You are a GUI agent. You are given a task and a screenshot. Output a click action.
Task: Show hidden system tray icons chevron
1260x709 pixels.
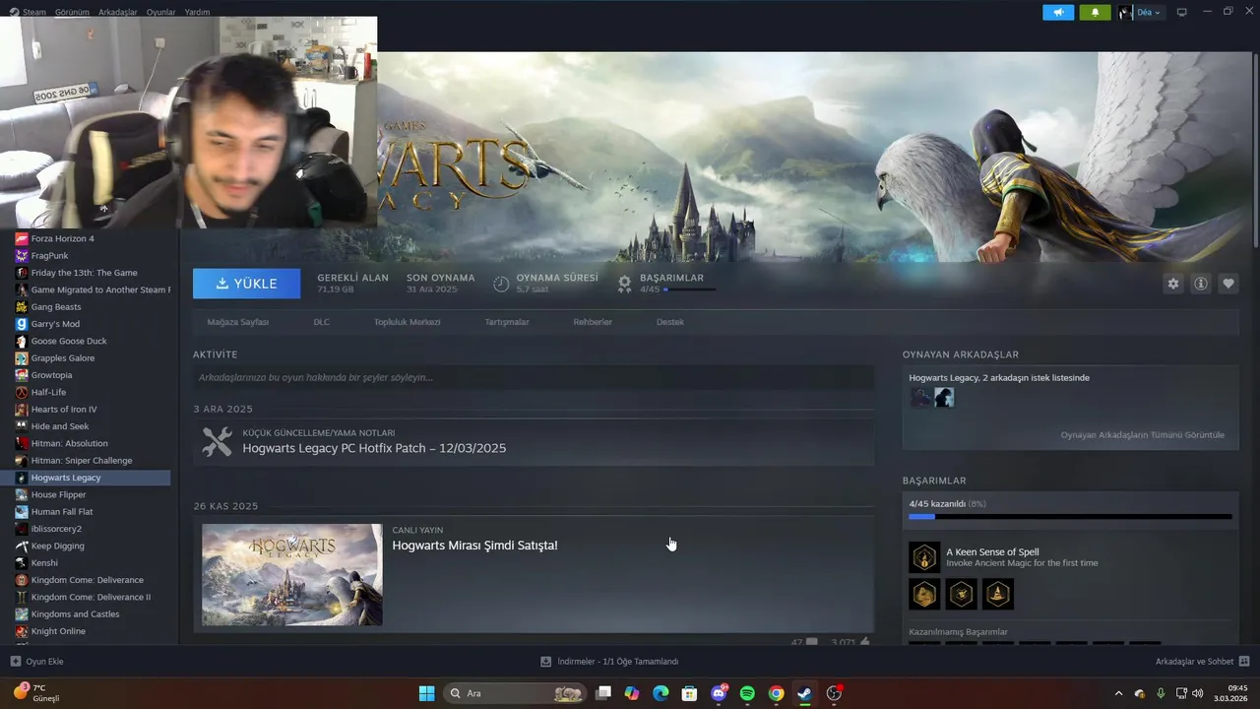click(x=1118, y=693)
